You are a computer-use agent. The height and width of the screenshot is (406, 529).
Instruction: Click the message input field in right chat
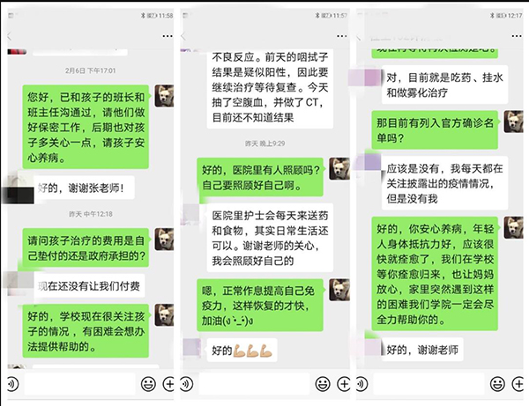point(428,384)
